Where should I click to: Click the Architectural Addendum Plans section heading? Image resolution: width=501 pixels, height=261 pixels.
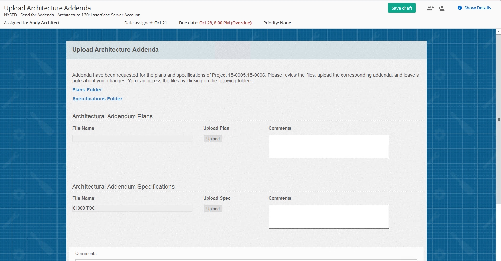click(x=112, y=116)
